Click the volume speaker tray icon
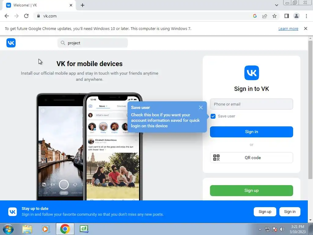 282,229
